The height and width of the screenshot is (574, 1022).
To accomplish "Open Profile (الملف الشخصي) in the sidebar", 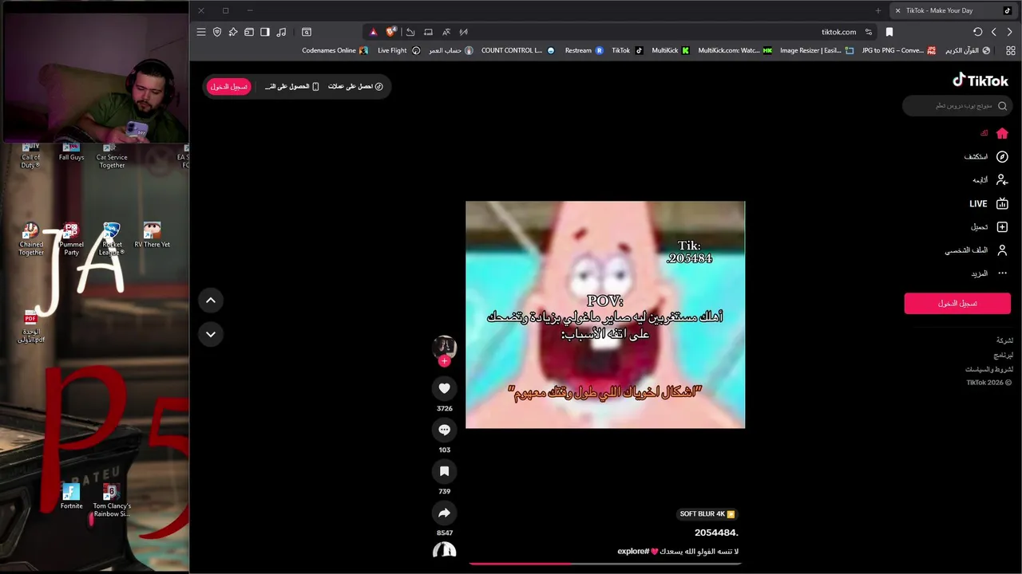I will tap(976, 250).
